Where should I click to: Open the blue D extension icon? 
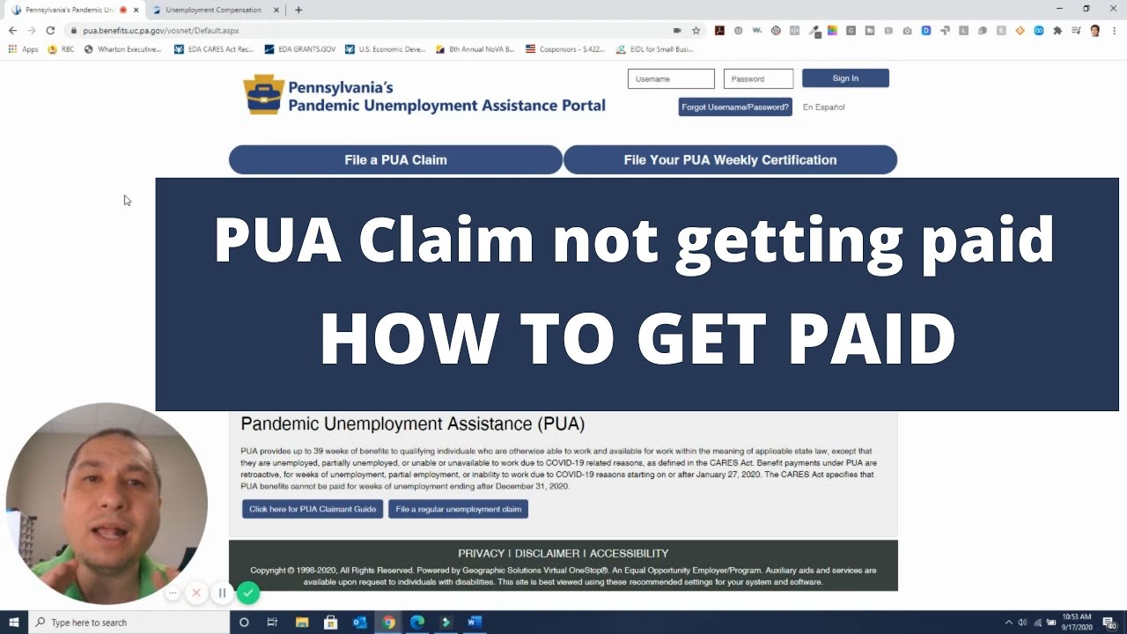click(926, 30)
